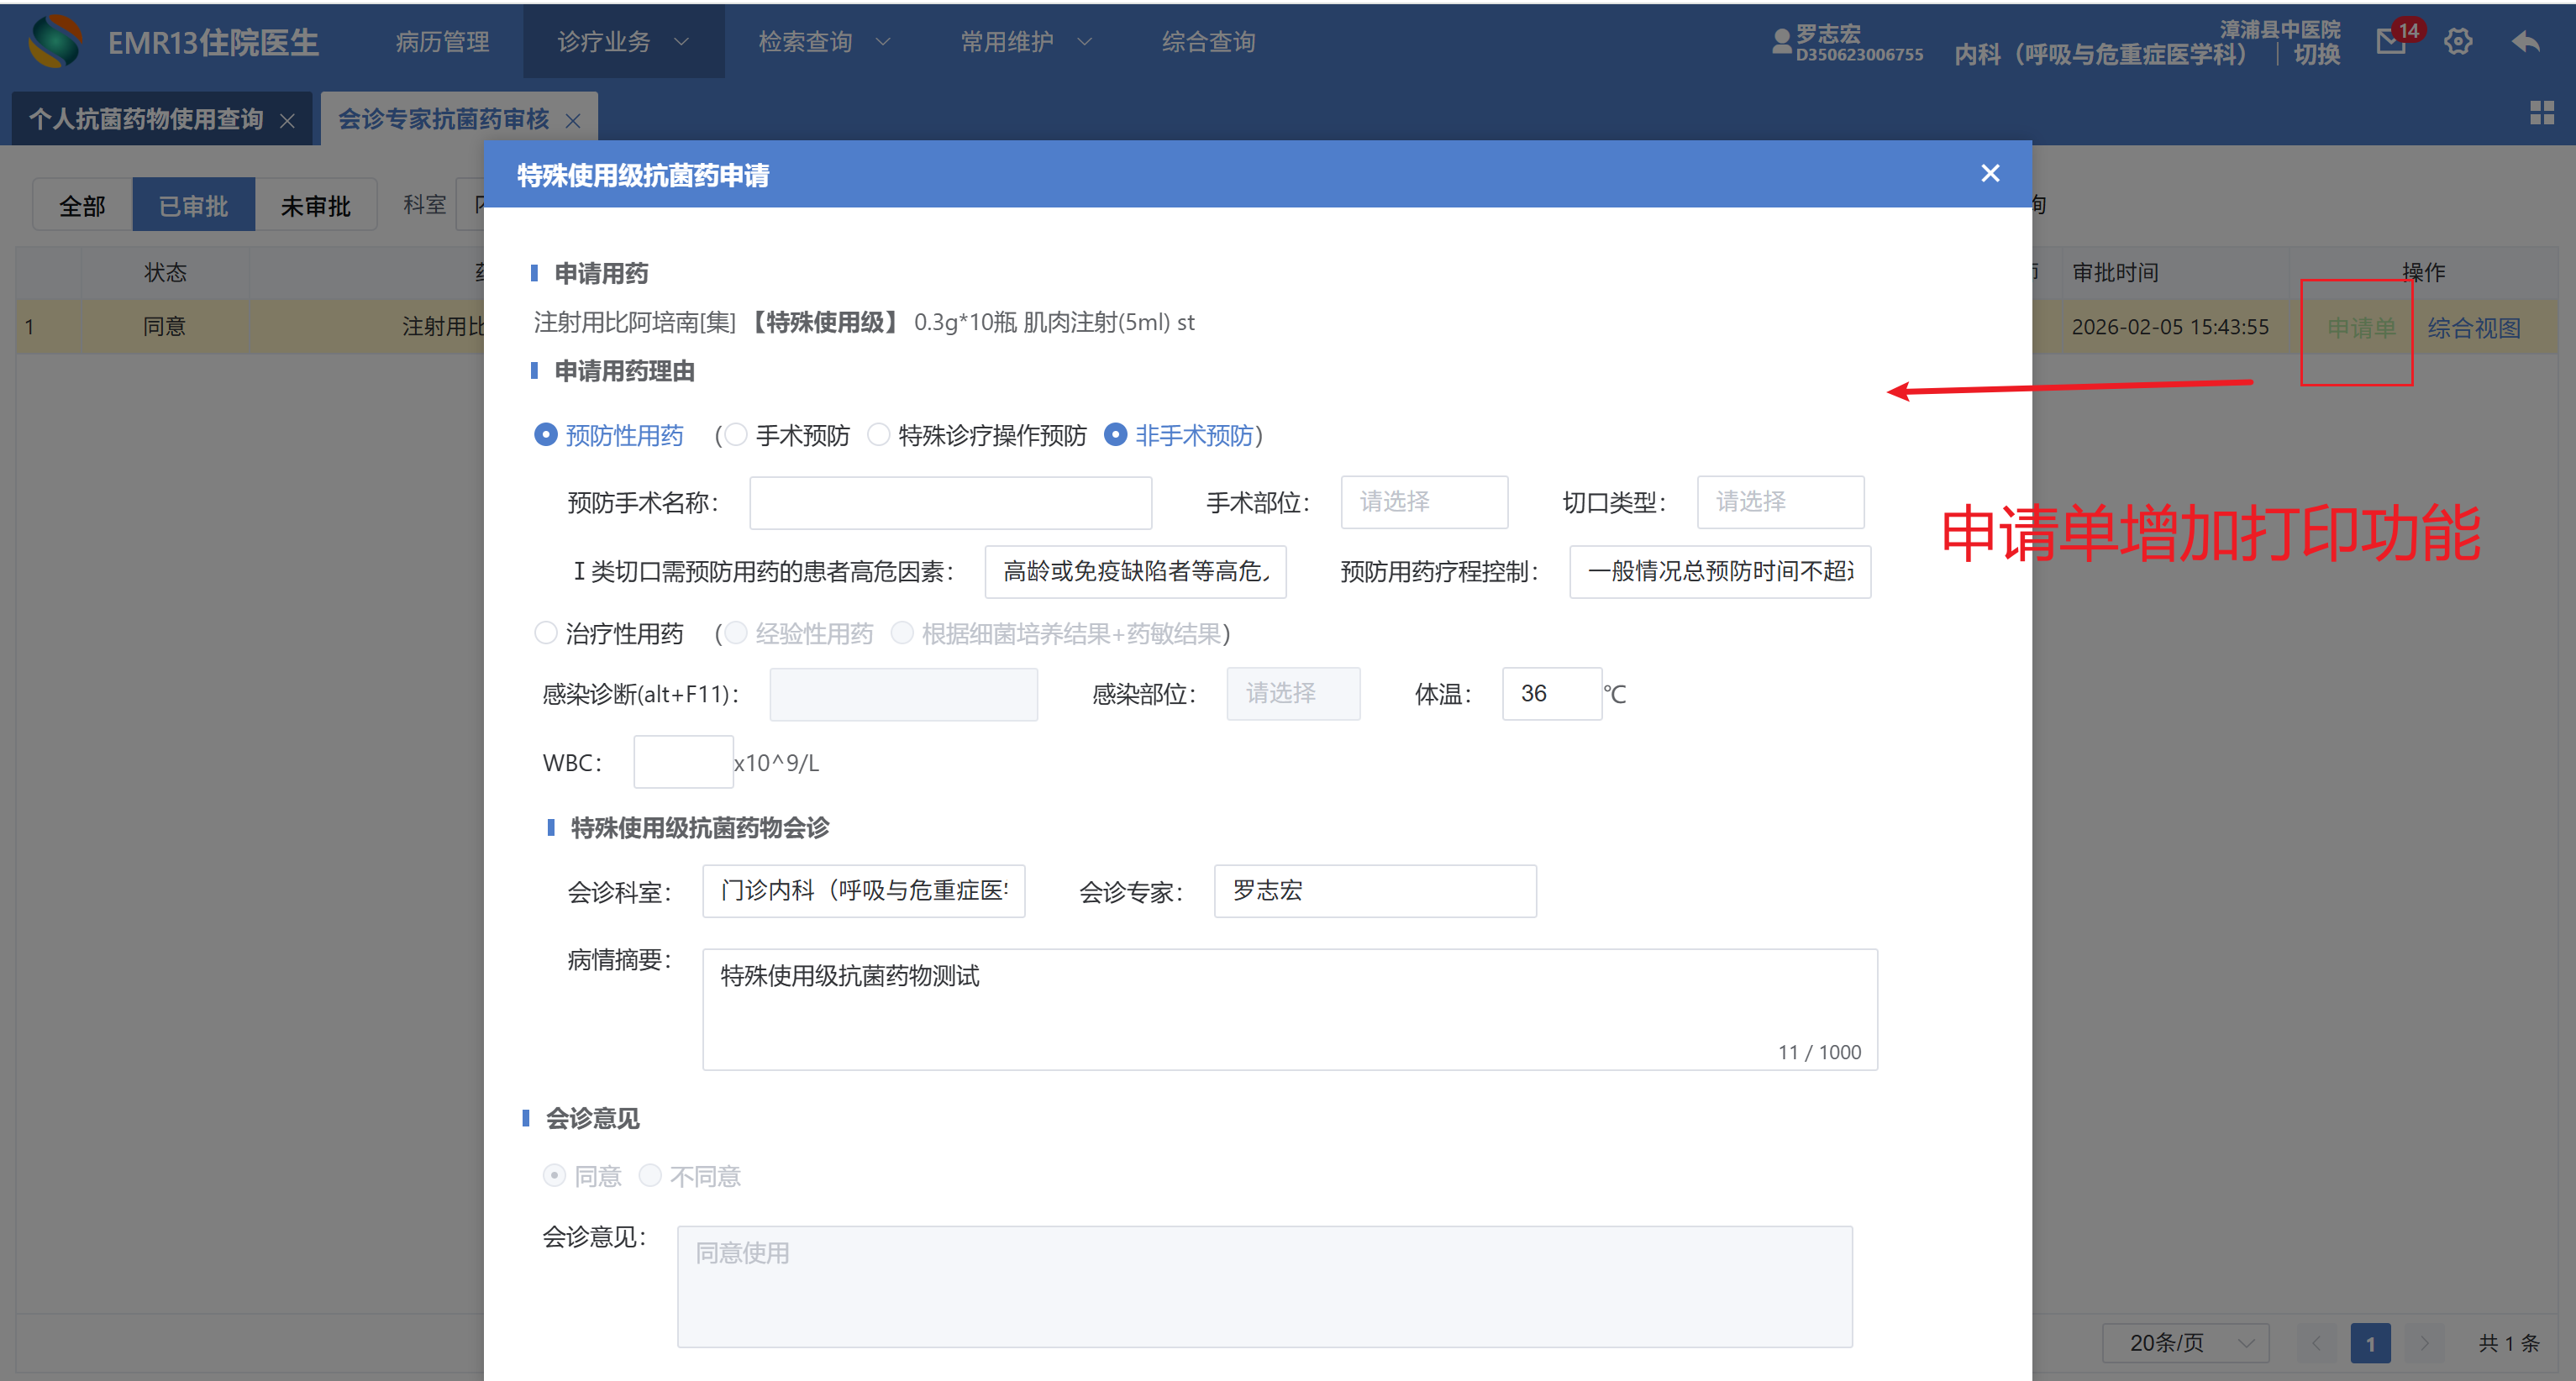
Task: Open the mail notifications icon
Action: pyautogui.click(x=2390, y=42)
